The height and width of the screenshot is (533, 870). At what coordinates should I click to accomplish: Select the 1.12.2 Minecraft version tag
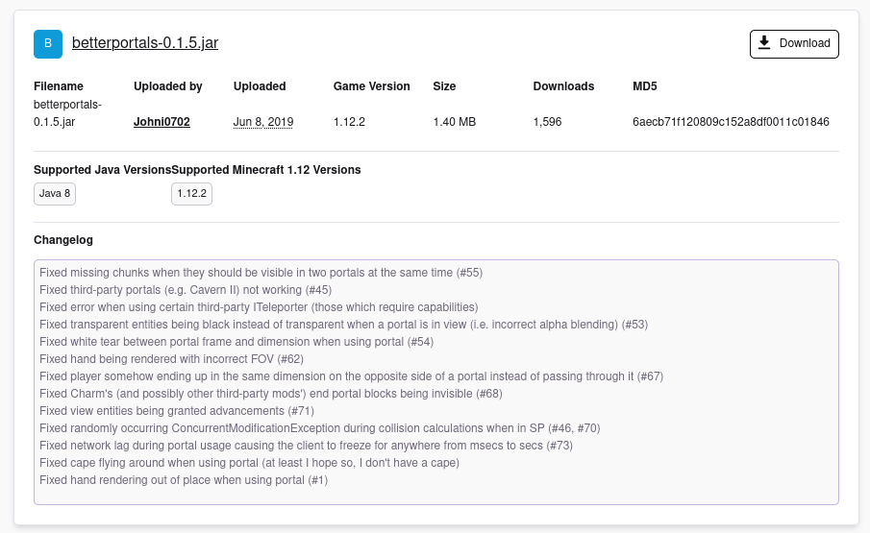click(191, 194)
